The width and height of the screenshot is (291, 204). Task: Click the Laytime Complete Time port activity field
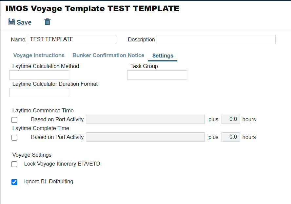[x=145, y=137]
